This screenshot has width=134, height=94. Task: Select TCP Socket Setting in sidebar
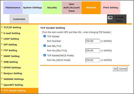[x=19, y=91]
